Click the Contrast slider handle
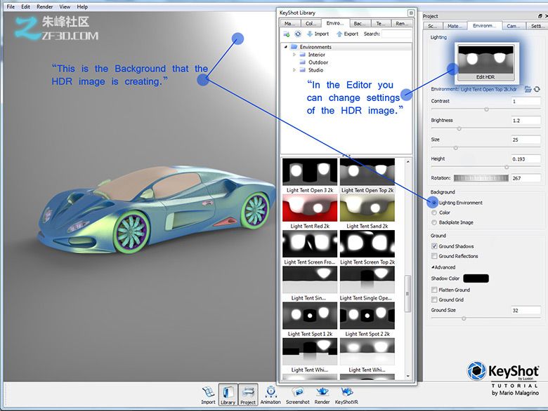548x411 pixels. pyautogui.click(x=486, y=109)
